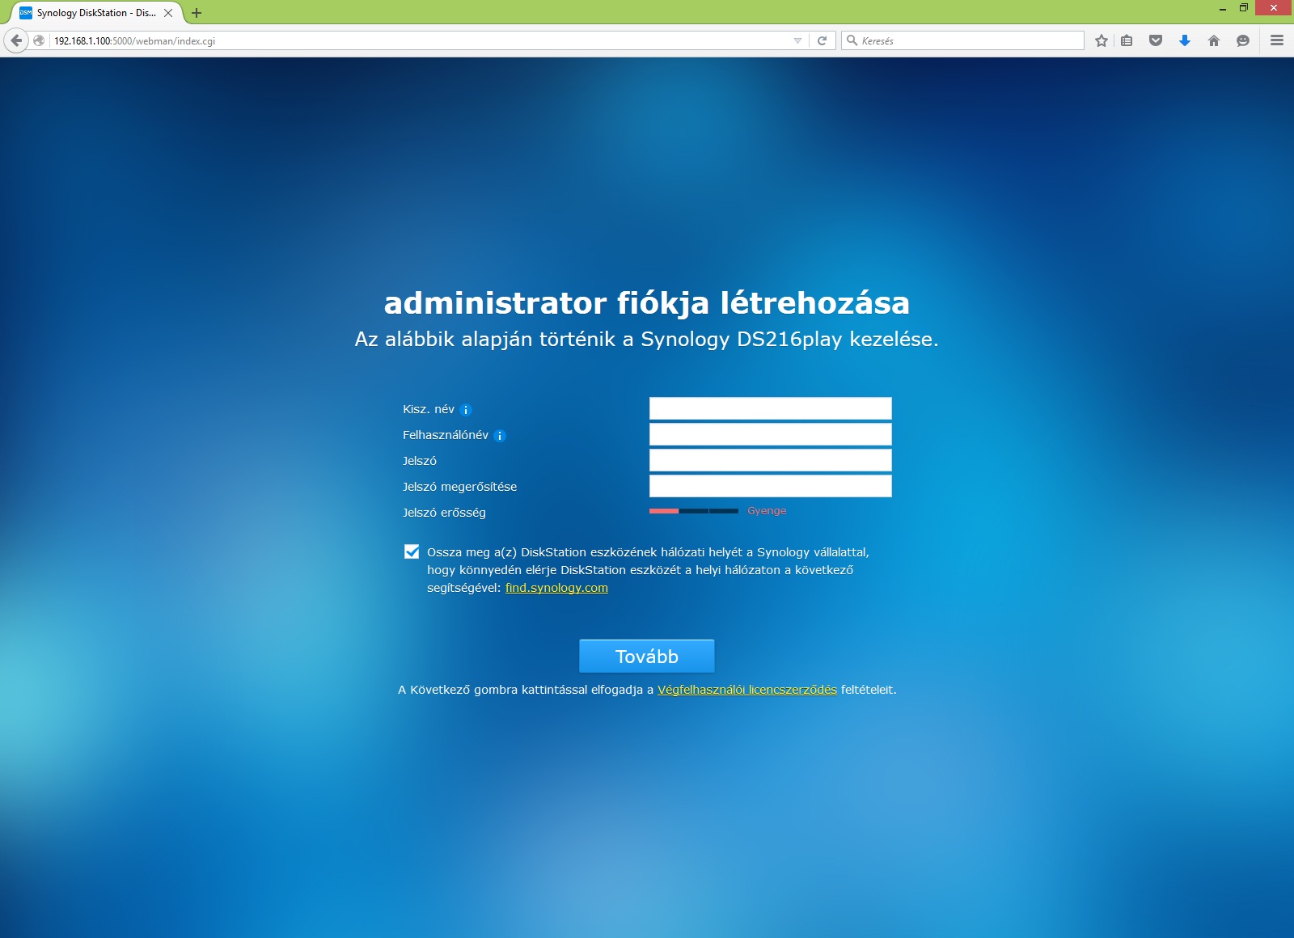Reload the page with the refresh icon
1294x938 pixels.
[822, 40]
